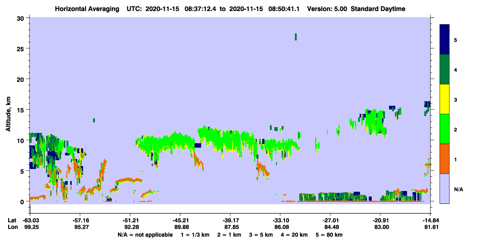Click latitude value '-39.17'
The image size is (478, 245).
pyautogui.click(x=230, y=220)
